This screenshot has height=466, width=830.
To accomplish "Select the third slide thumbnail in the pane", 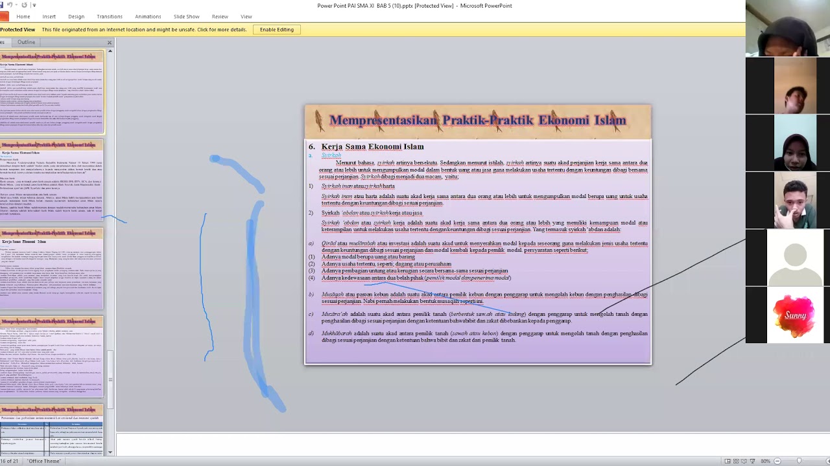I will tap(52, 269).
